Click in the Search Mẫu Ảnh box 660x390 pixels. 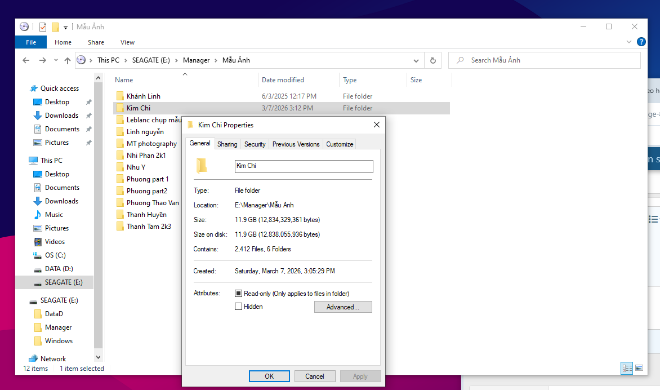(545, 60)
